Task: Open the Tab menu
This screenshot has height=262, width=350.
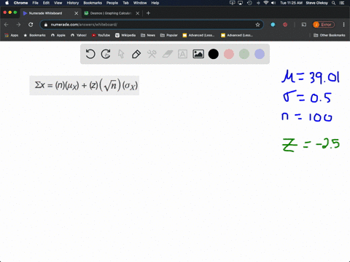Action: tap(125, 3)
